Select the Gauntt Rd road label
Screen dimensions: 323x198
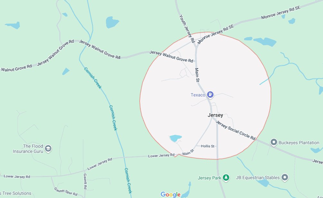click(85, 181)
